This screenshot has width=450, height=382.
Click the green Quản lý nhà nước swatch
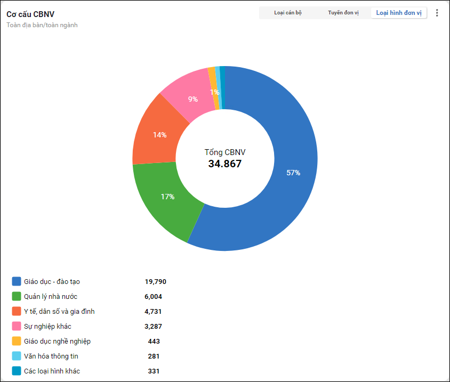pyautogui.click(x=17, y=296)
